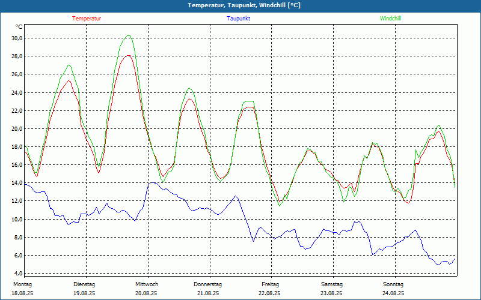Select the Dienstag day label
This screenshot has height=300, width=481.
tap(84, 284)
